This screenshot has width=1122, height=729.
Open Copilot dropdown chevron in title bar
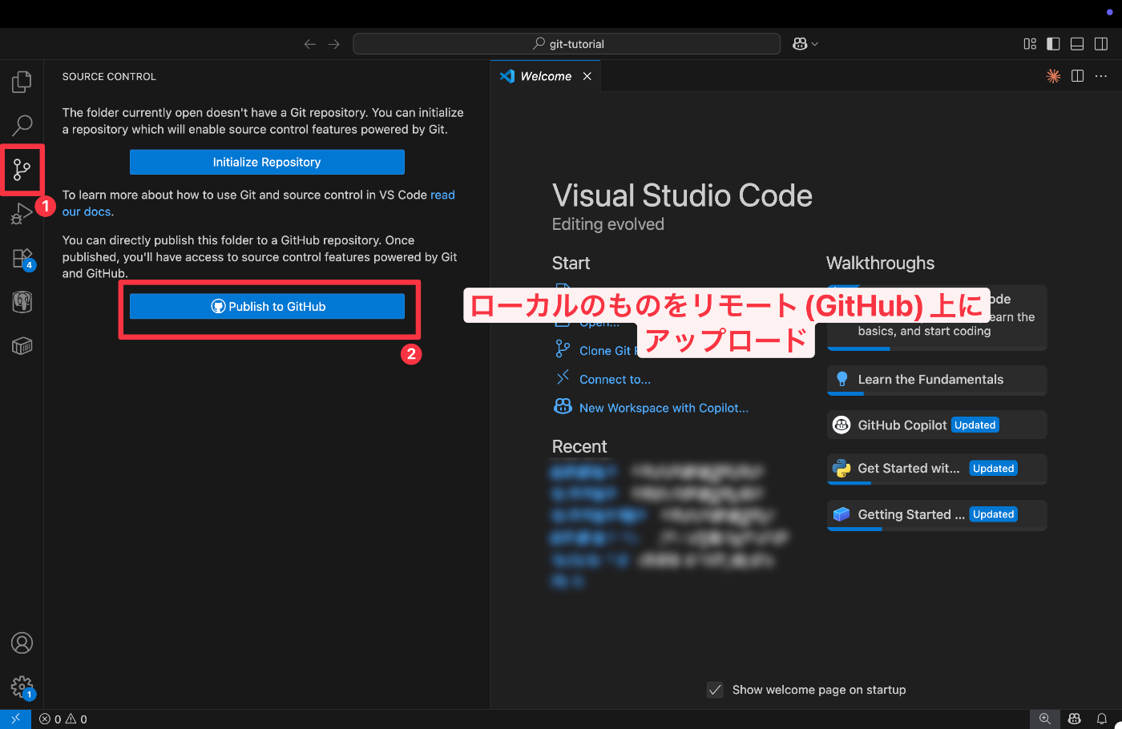pyautogui.click(x=815, y=44)
